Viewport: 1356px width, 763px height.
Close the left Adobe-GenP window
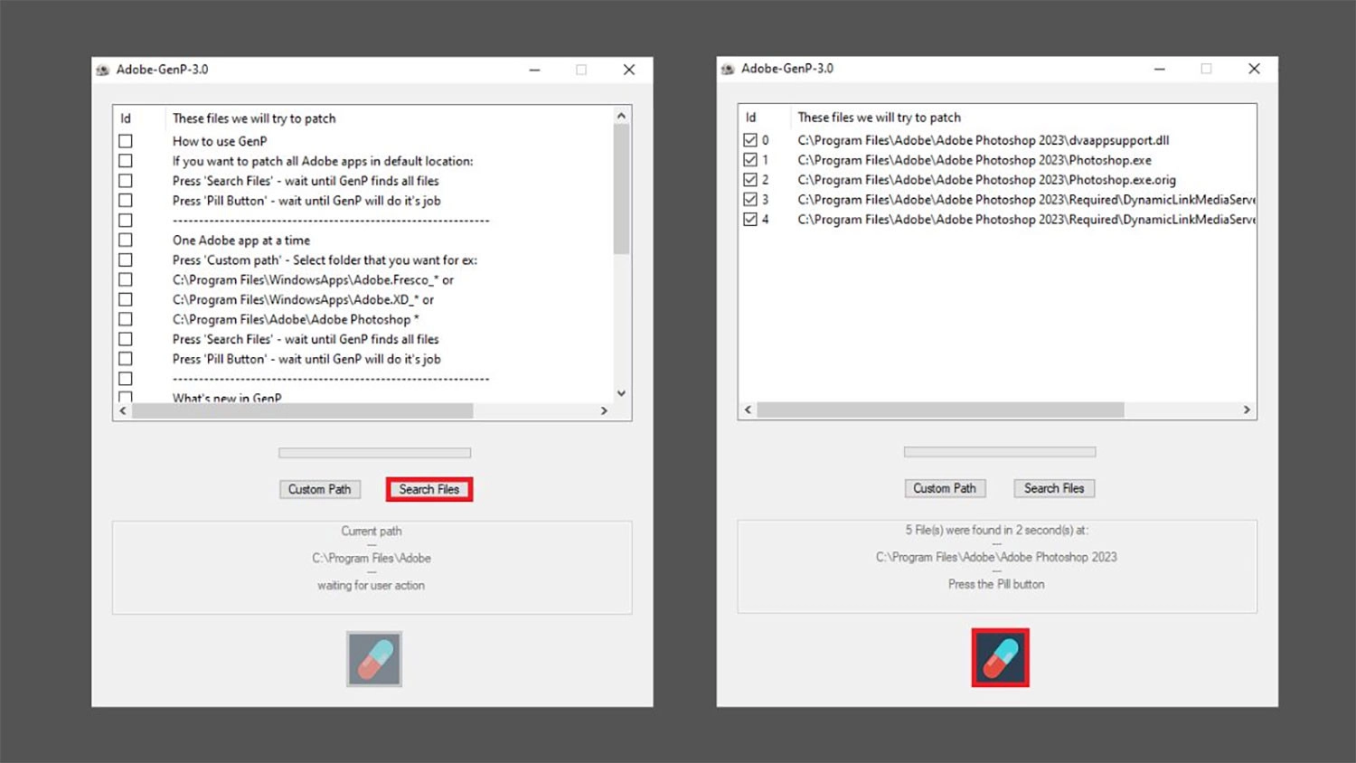point(629,70)
